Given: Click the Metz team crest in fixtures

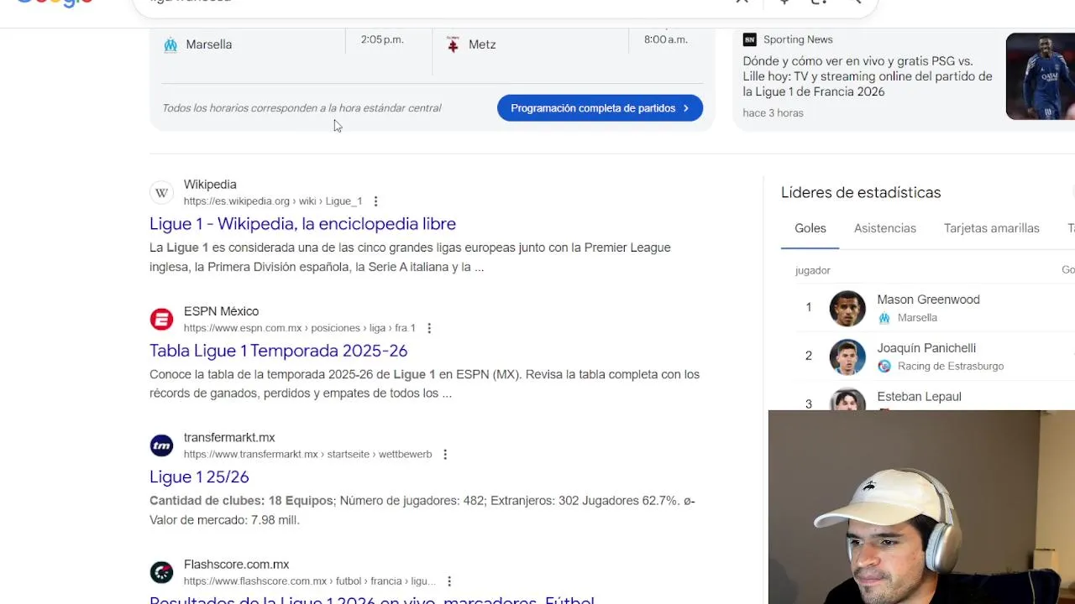Looking at the screenshot, I should 453,44.
